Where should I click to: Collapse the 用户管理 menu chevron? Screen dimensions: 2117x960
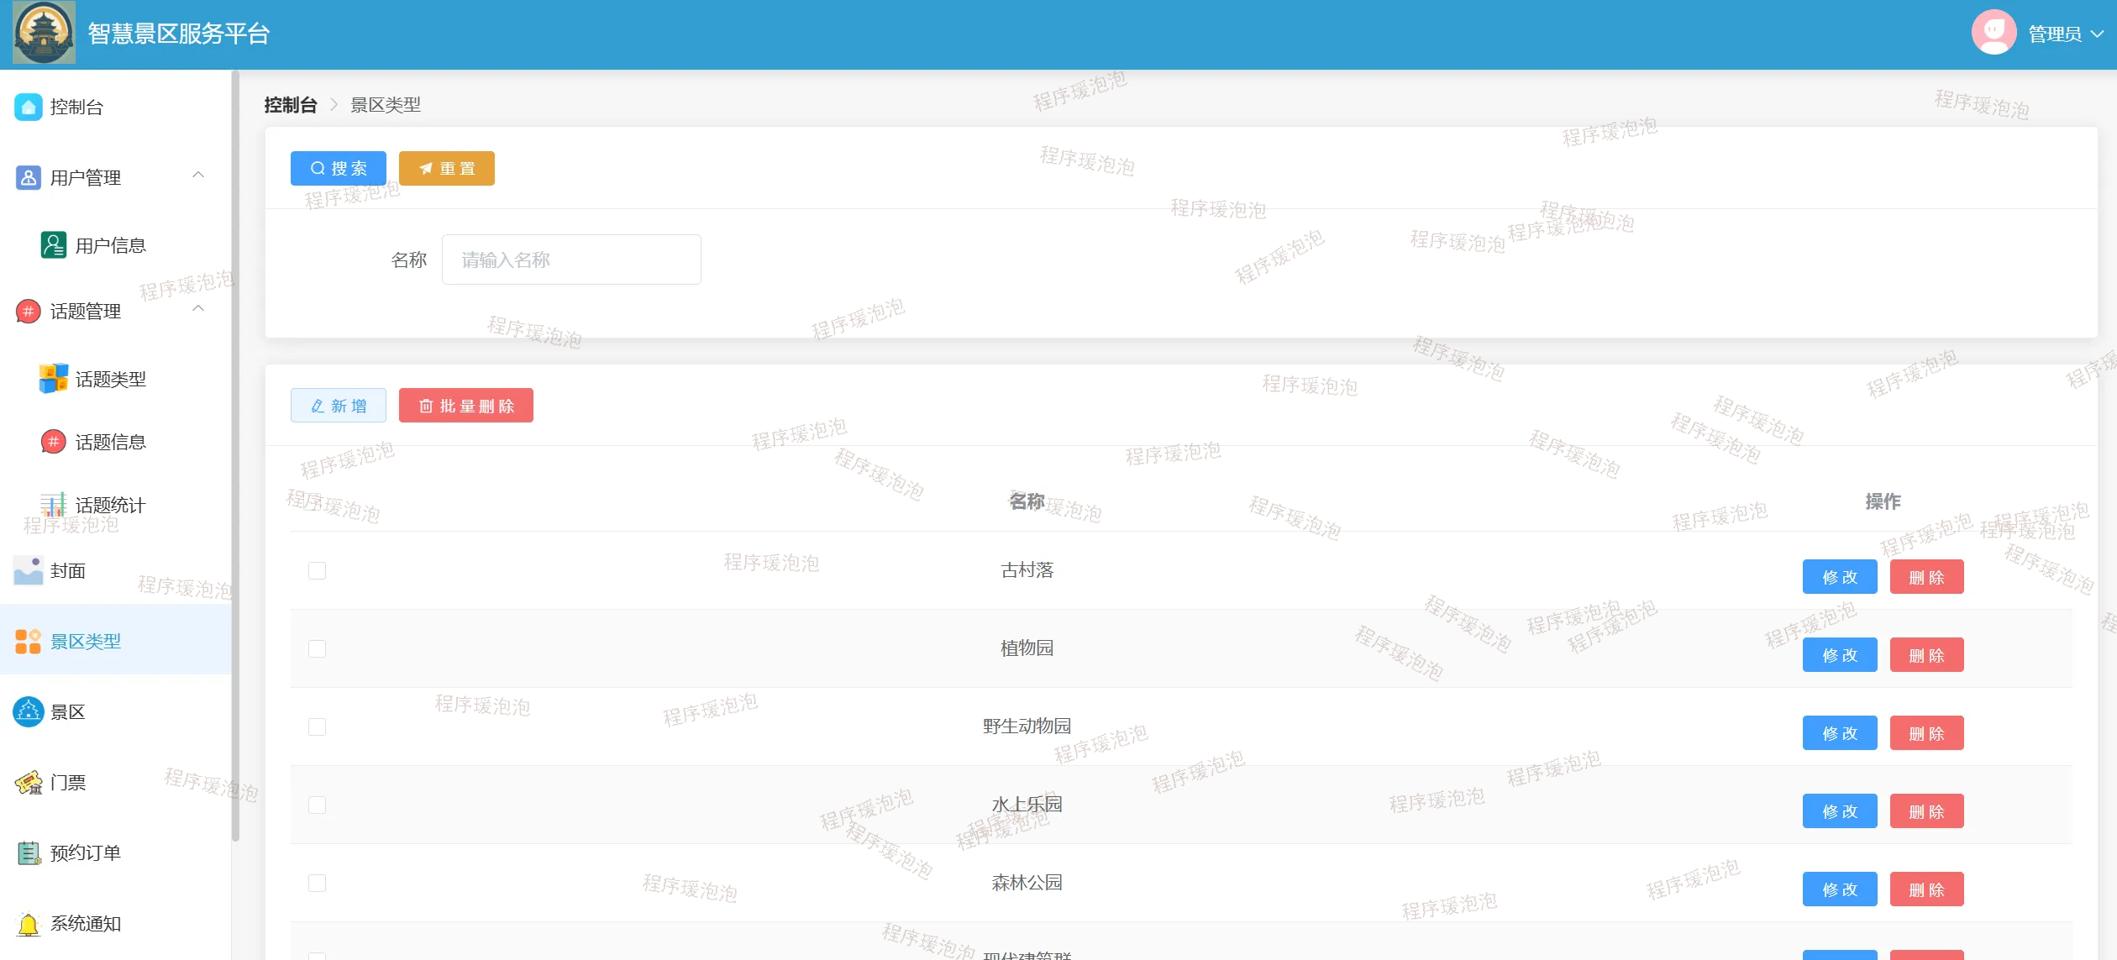coord(198,176)
